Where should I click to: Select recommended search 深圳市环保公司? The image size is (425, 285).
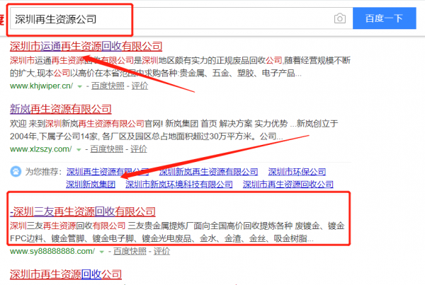click(x=297, y=171)
